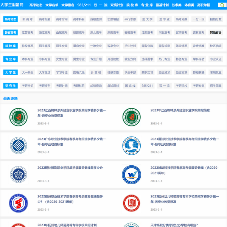The height and width of the screenshot is (227, 227).
Task: Click the 各省高考 category label
Action: tap(11, 33)
